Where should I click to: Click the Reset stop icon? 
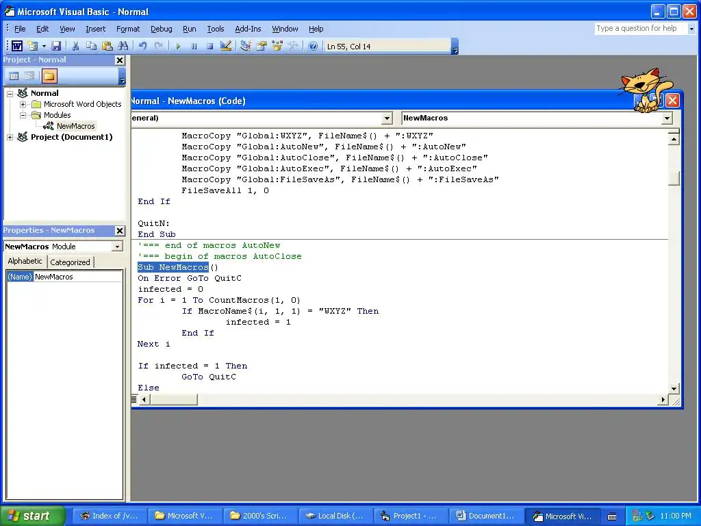(x=209, y=46)
